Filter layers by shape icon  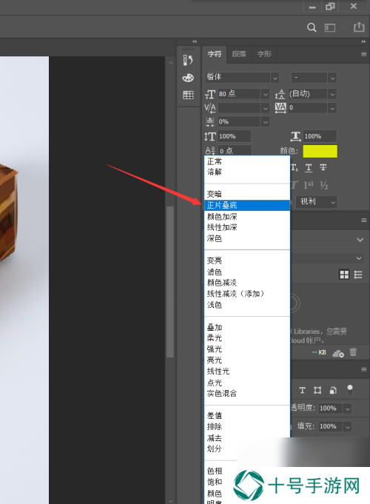coord(317,390)
